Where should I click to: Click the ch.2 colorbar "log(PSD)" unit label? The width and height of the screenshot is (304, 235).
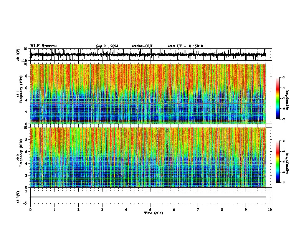tap(287, 163)
